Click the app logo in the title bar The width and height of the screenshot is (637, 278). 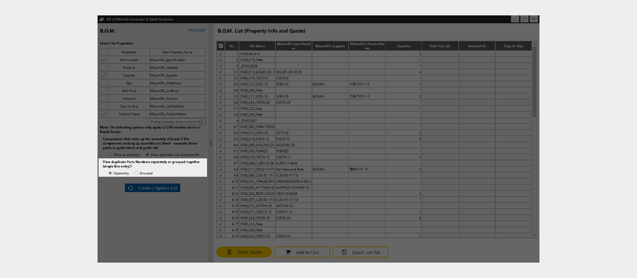click(x=102, y=19)
